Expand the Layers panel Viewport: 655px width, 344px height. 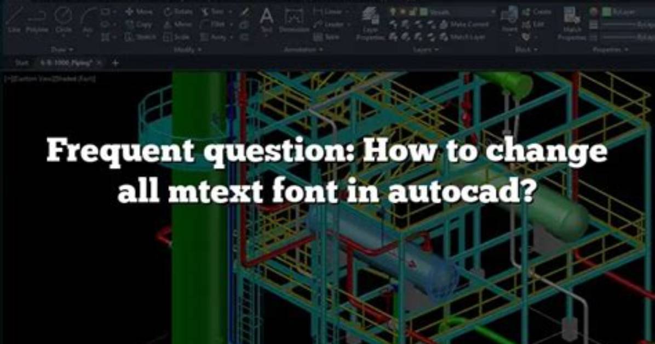[426, 50]
